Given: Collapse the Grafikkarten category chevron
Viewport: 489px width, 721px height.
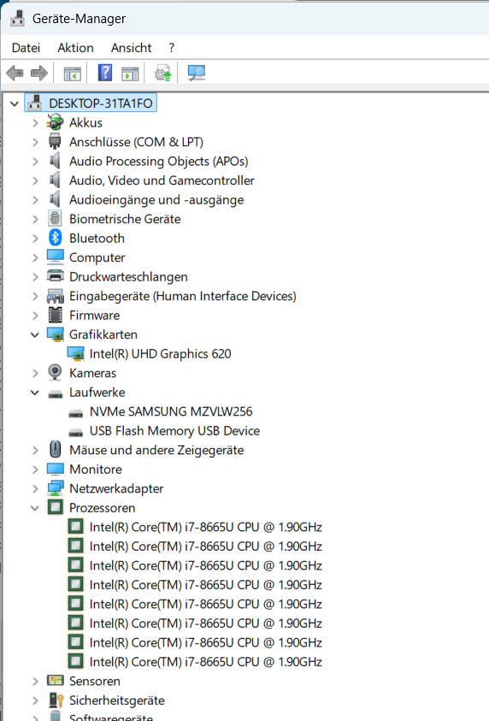Looking at the screenshot, I should click(x=35, y=334).
